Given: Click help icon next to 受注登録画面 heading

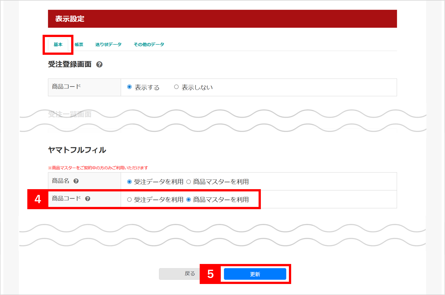Looking at the screenshot, I should pos(99,65).
